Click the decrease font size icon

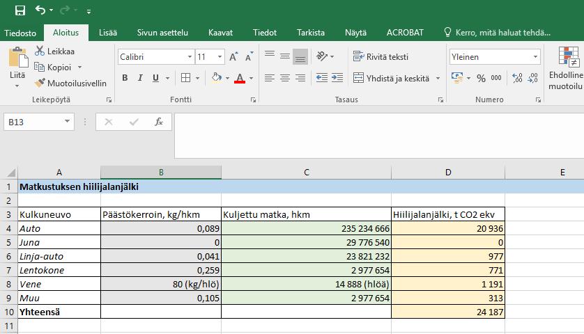tap(249, 57)
